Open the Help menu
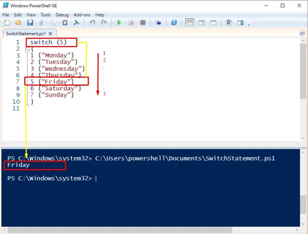Image resolution: width=308 pixels, height=234 pixels. coord(100,15)
